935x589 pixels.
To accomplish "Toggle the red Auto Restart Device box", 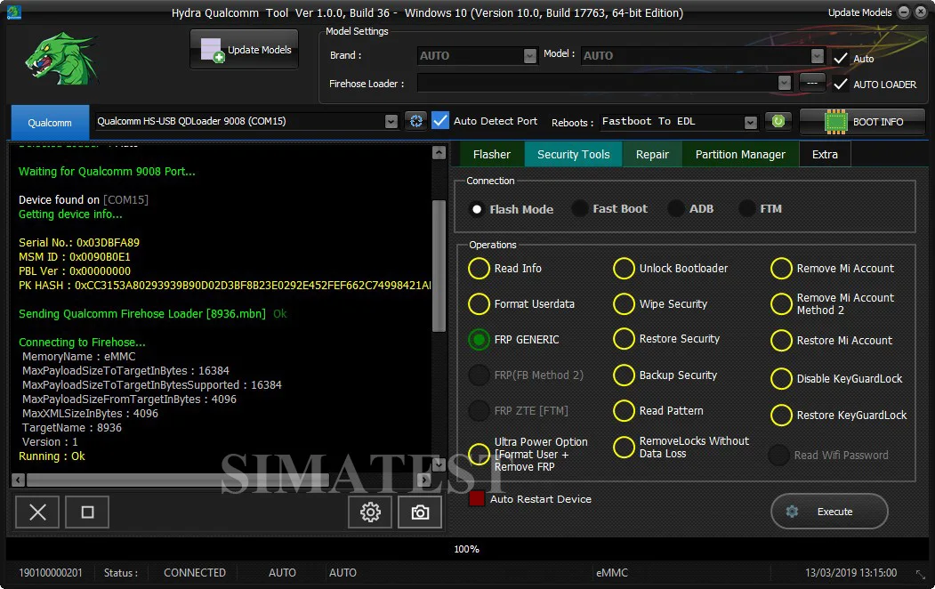I will tap(477, 498).
